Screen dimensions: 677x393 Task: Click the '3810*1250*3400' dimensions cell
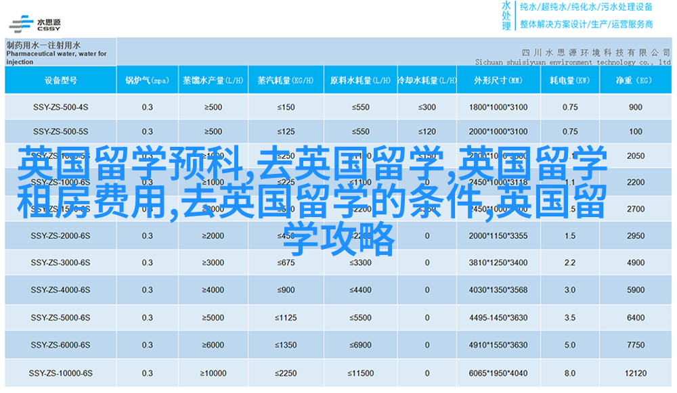pos(498,262)
